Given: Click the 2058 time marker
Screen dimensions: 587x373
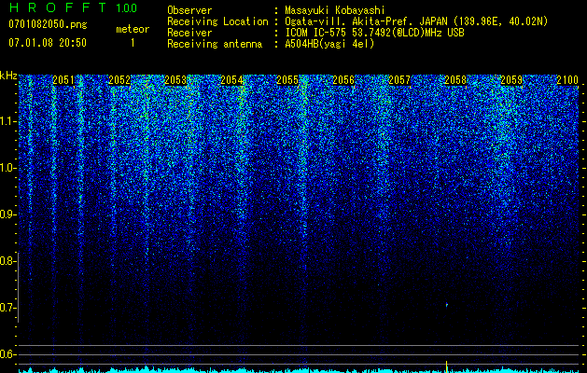Looking at the screenshot, I should [455, 79].
